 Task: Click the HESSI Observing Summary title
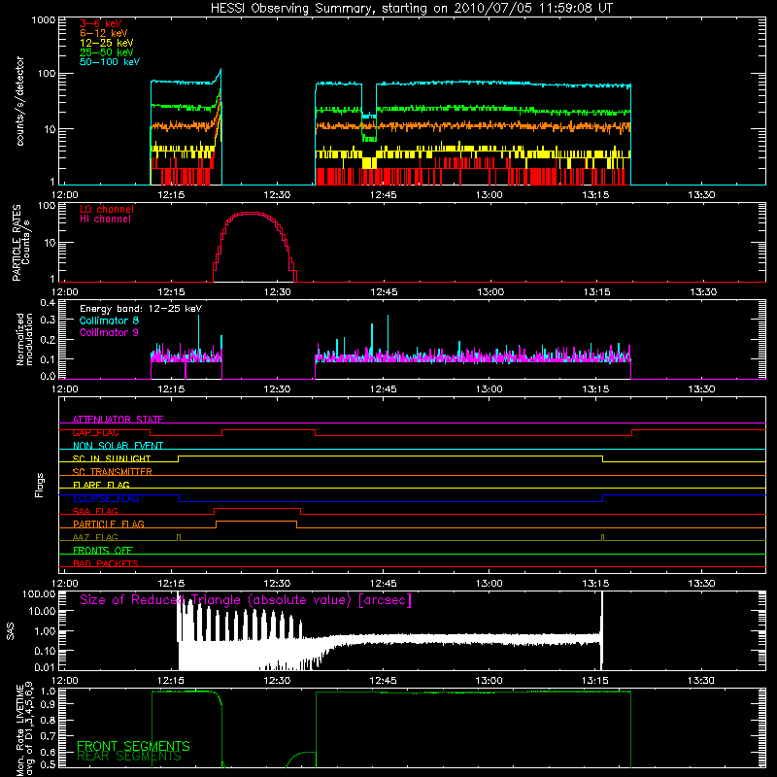pos(412,9)
